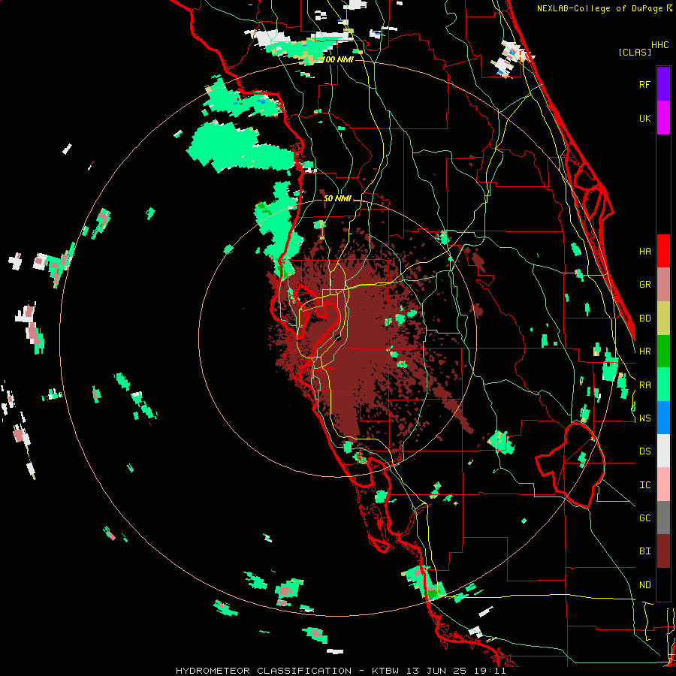This screenshot has height=676, width=676.
Task: Click the HYDROMETEOR CLASSIFICATION caption text
Action: (x=264, y=671)
